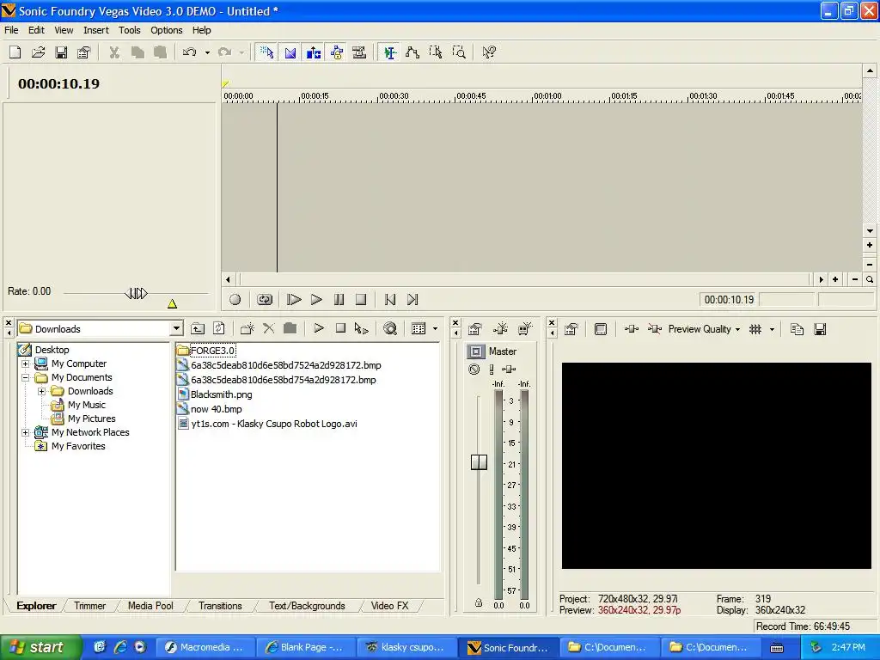Toggle Auto Preview in Explorer toolbar
Screen dimensions: 880x660
362,329
